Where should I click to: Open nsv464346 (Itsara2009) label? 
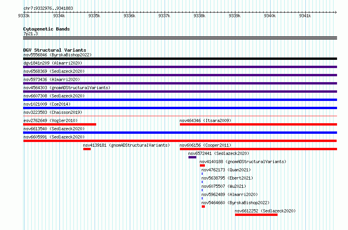205,120
